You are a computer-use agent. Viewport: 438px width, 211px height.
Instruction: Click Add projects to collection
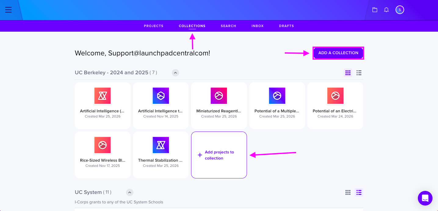(219, 155)
